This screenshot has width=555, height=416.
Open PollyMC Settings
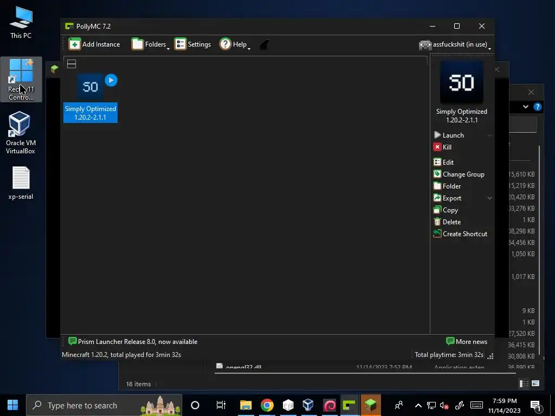[x=192, y=44]
